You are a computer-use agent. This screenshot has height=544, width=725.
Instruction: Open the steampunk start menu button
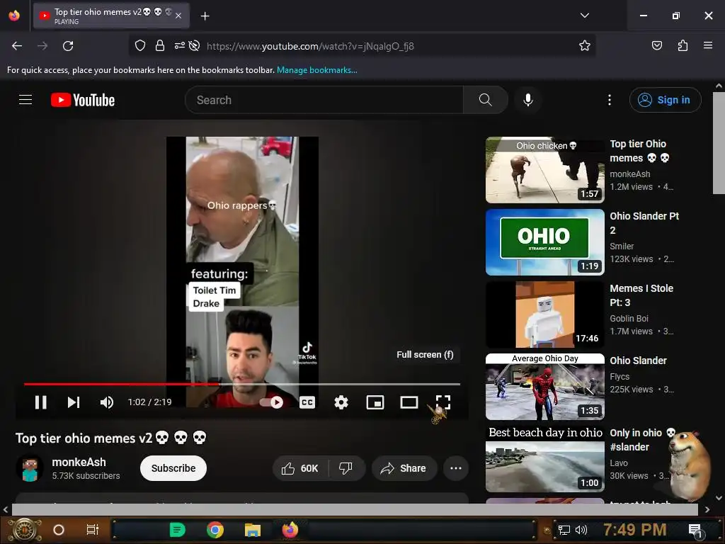click(x=25, y=530)
